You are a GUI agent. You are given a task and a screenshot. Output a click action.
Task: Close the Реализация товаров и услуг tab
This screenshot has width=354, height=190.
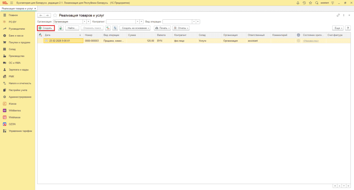35,8
